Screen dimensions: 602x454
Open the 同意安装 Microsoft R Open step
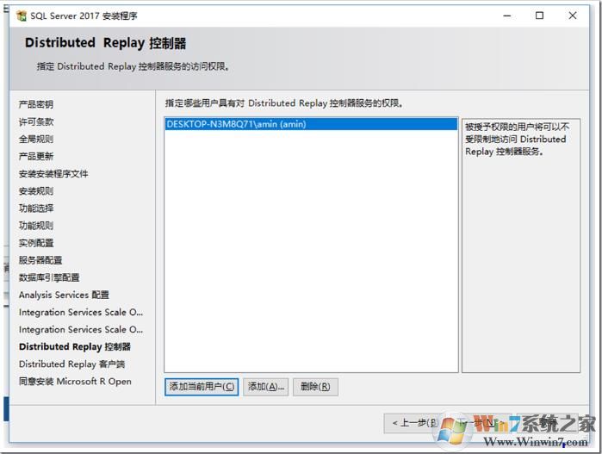click(x=75, y=381)
